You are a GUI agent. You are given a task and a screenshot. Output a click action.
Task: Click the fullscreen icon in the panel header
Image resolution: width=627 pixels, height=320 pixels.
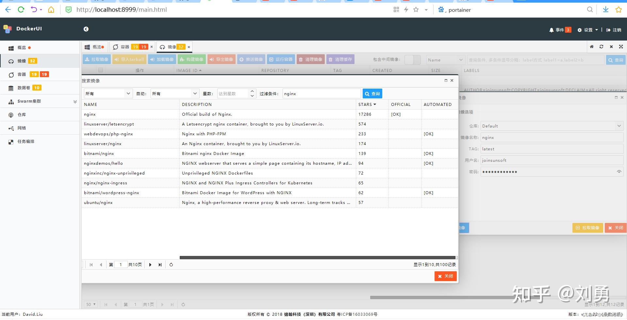point(620,47)
